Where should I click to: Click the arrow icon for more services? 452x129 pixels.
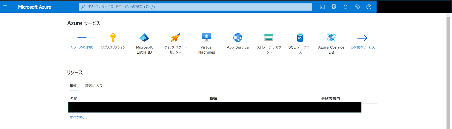(363, 38)
